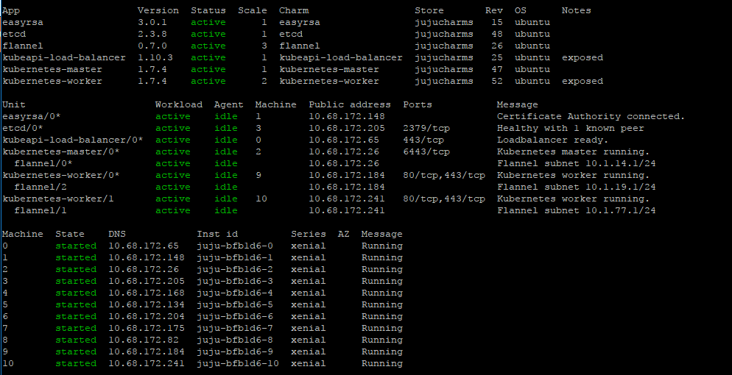
Task: Click DNS 10.68.172.82 for machine 8
Action: point(144,340)
